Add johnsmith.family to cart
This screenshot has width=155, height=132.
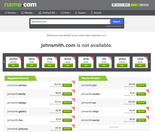pyautogui.click(x=67, y=94)
